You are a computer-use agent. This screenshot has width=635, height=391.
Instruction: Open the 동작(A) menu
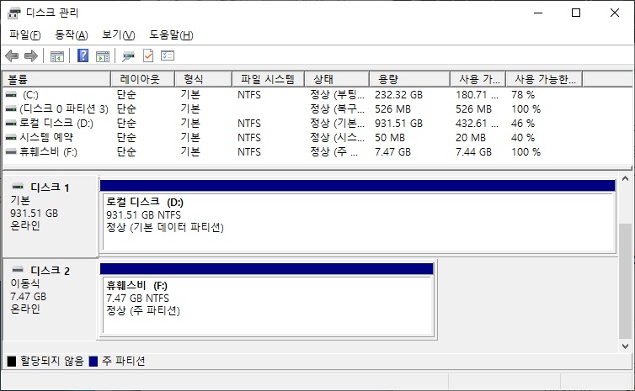pos(72,34)
